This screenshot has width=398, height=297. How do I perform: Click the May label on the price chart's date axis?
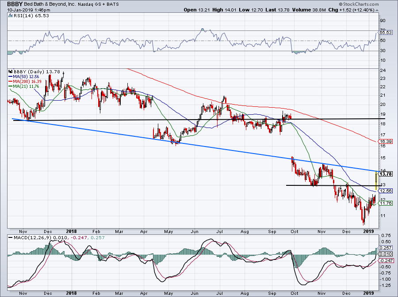pyautogui.click(x=168, y=232)
